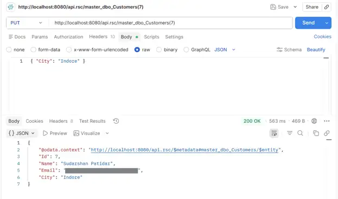Click the response "City": "Indore" line

tap(61, 177)
